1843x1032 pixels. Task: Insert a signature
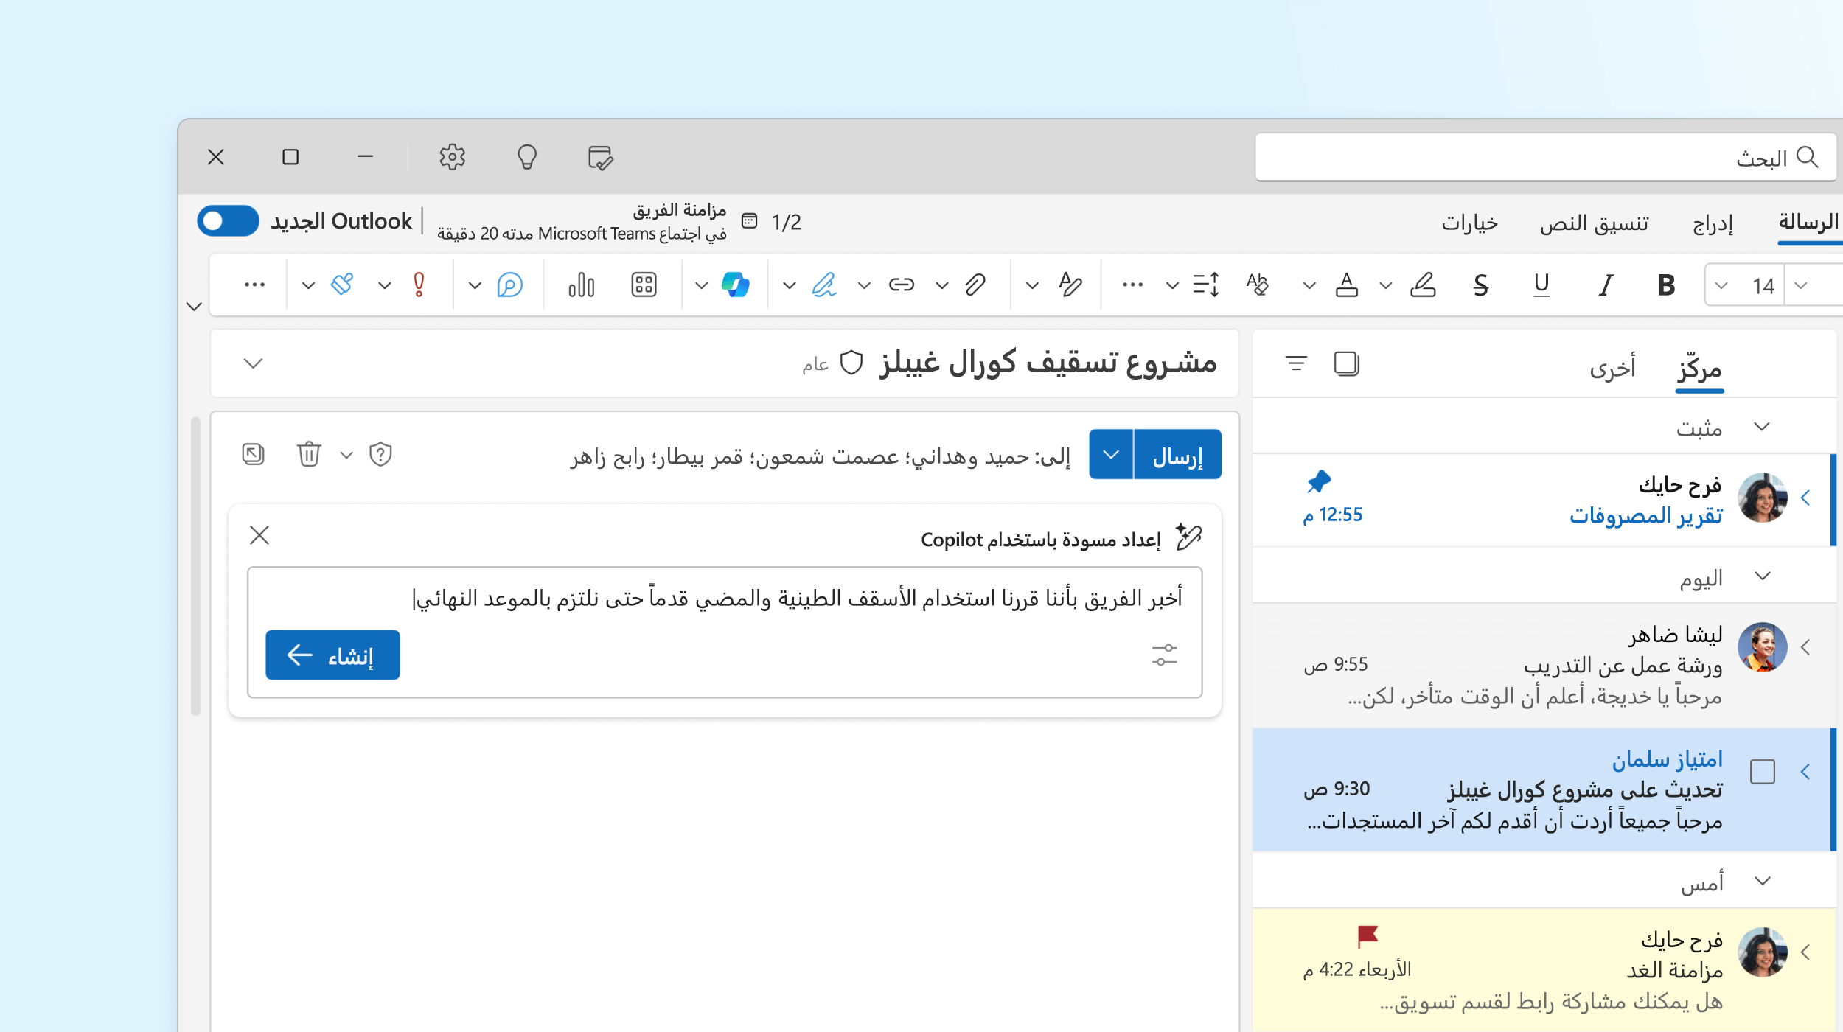824,285
